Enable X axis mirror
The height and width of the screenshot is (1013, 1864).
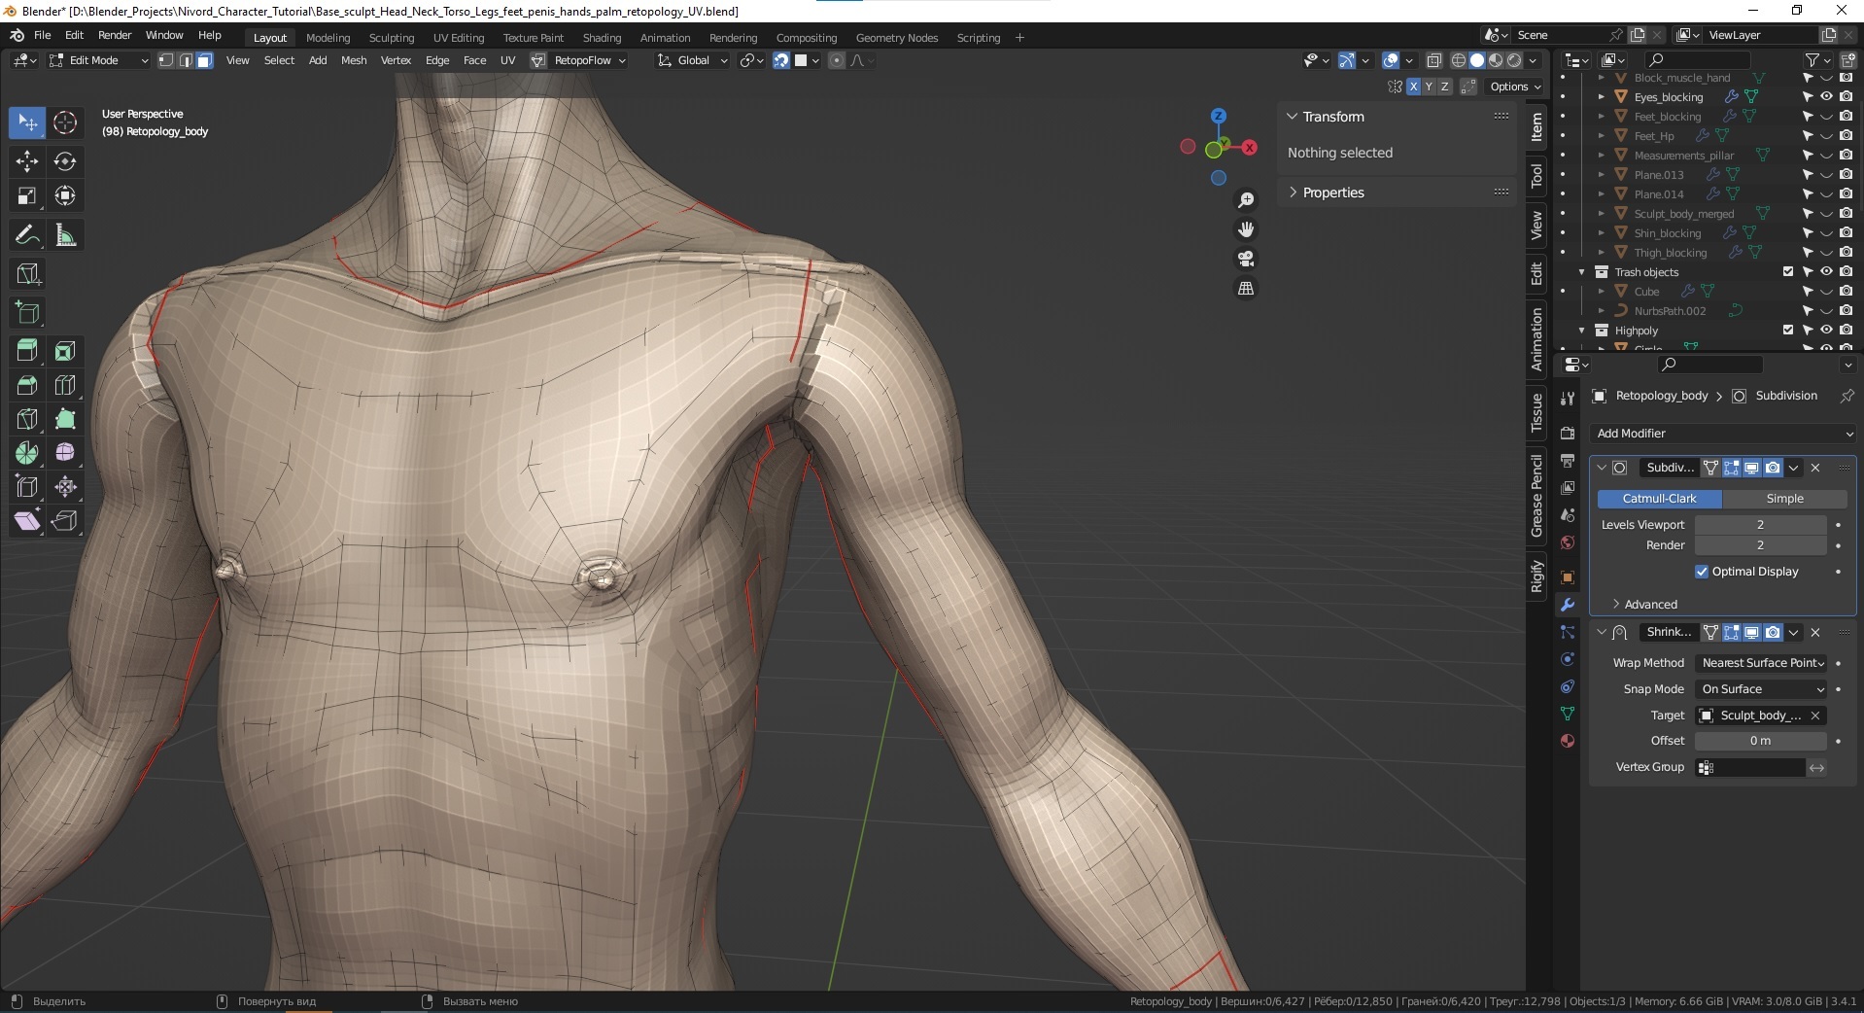(x=1413, y=87)
